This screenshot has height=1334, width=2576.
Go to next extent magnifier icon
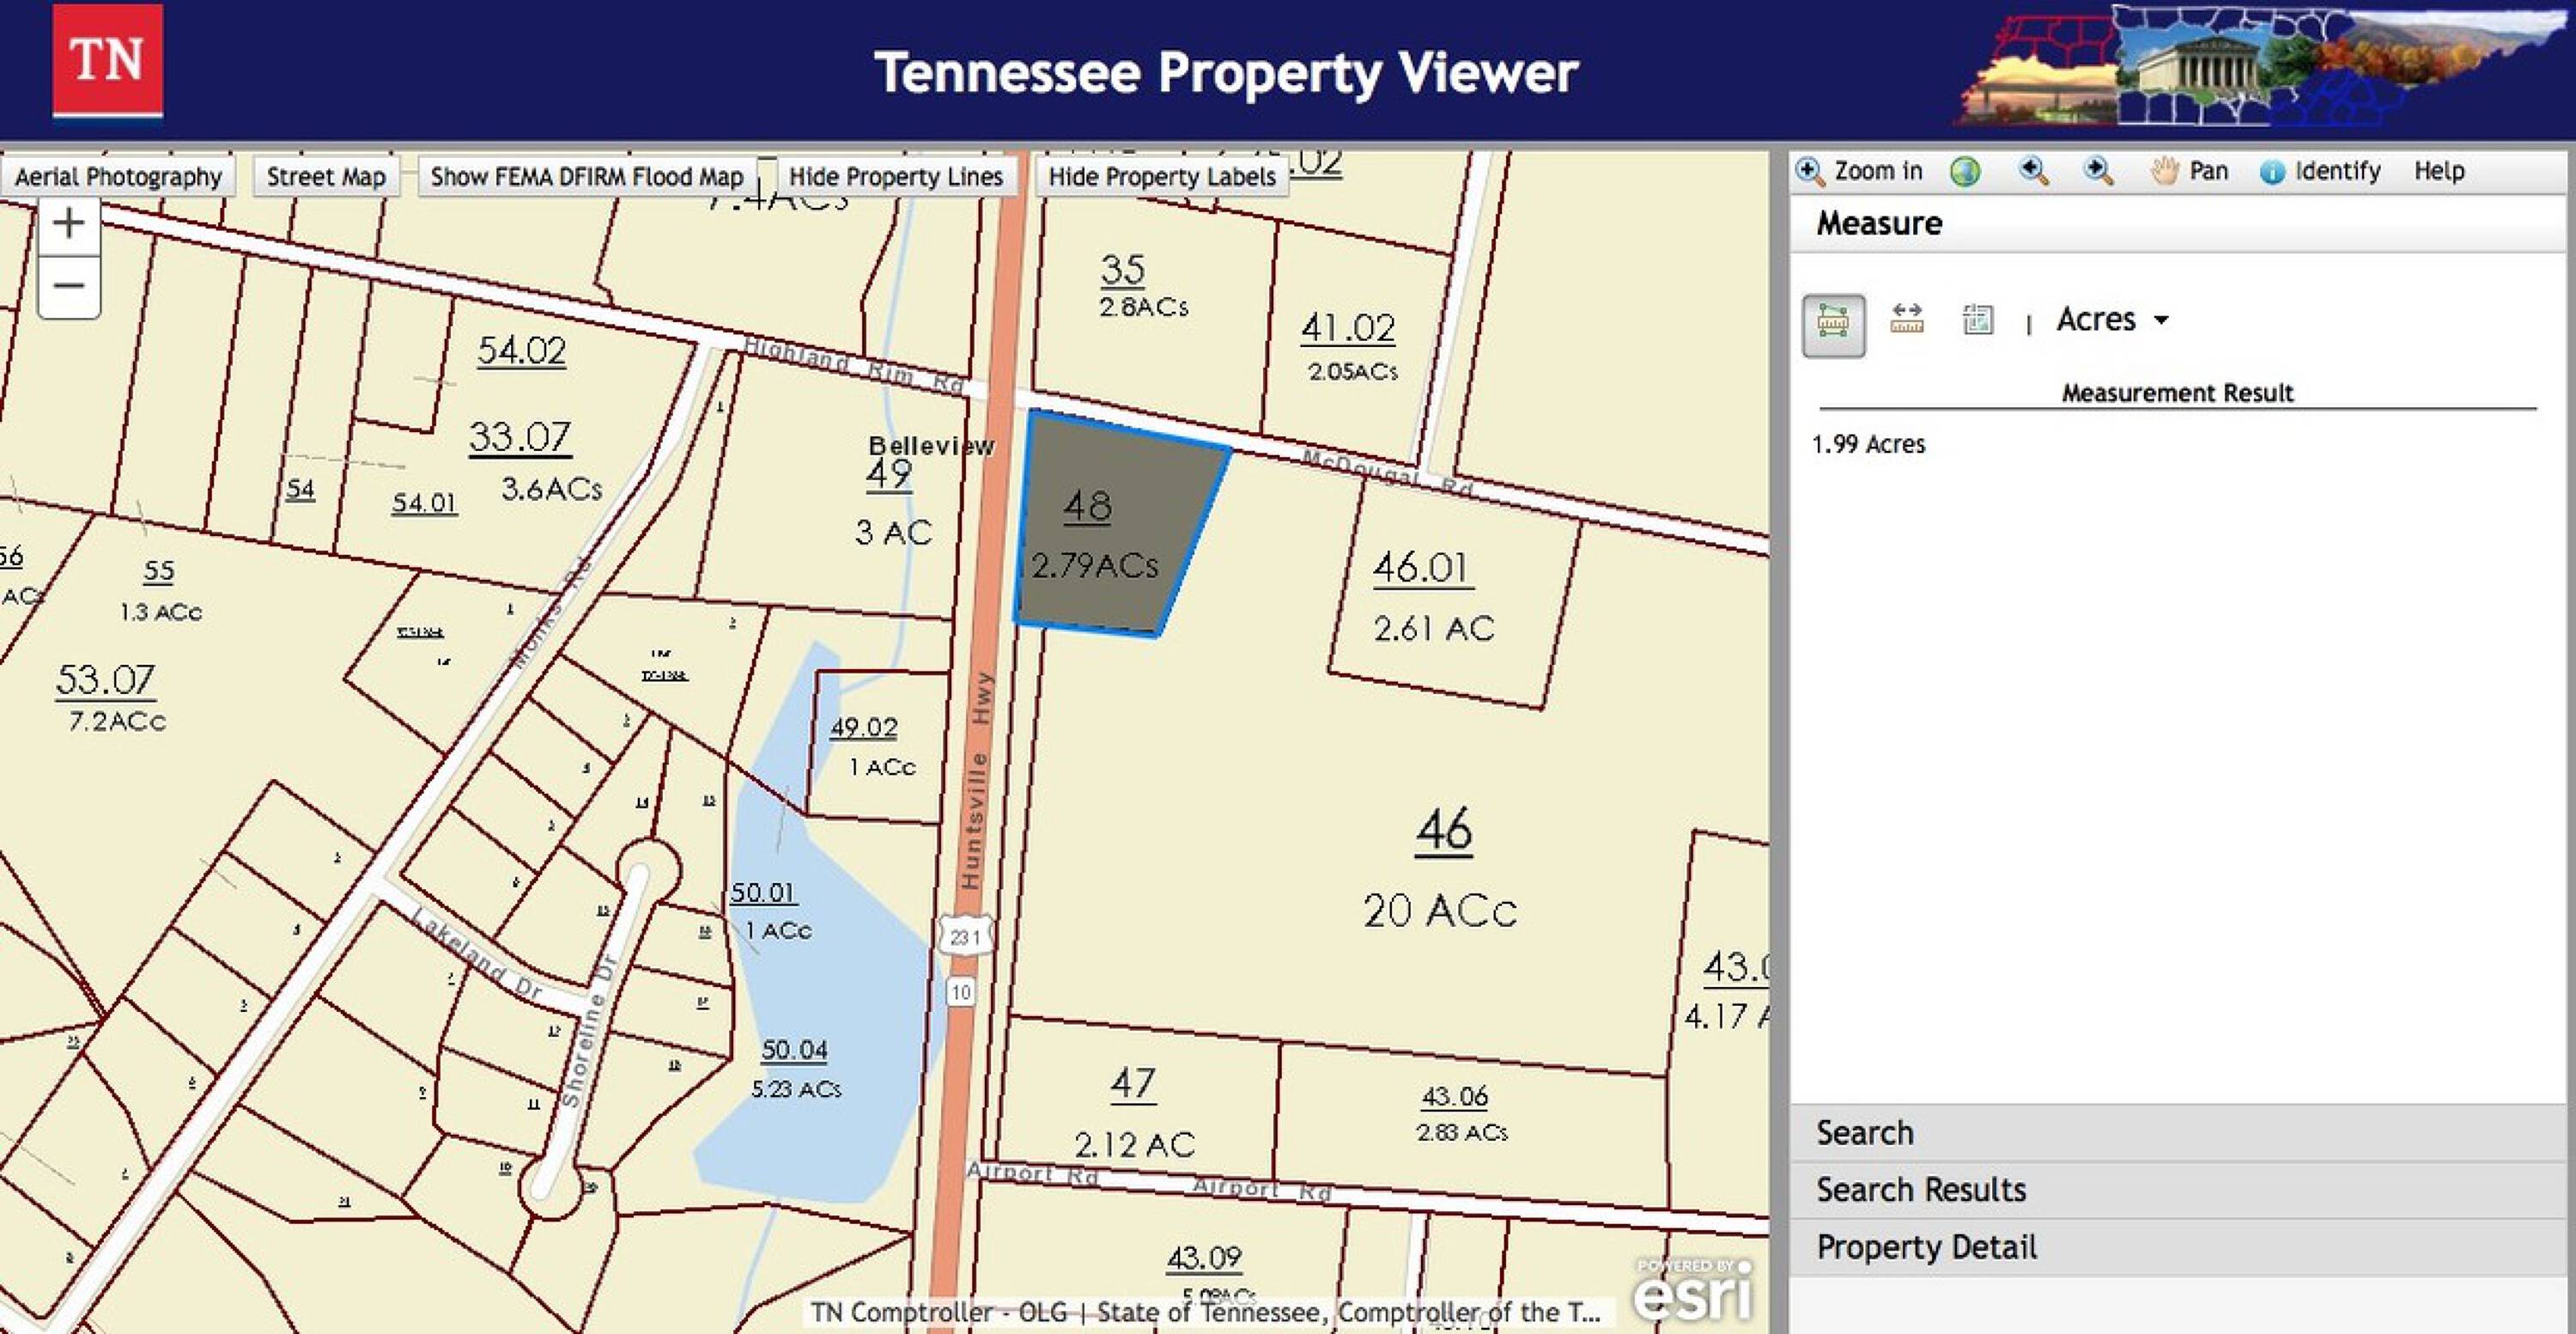click(x=2098, y=172)
